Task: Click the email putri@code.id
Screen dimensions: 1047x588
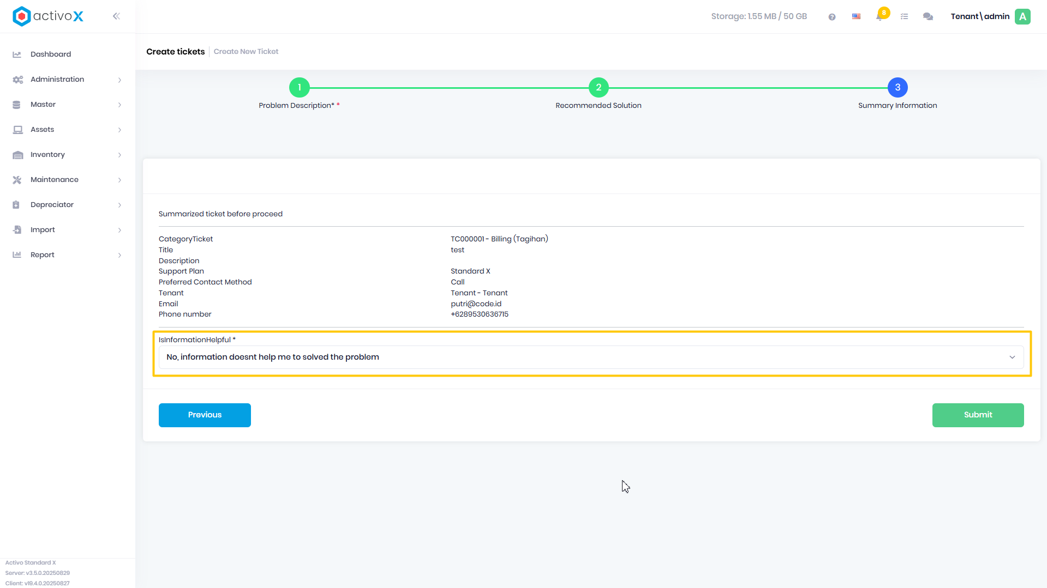Action: [476, 304]
